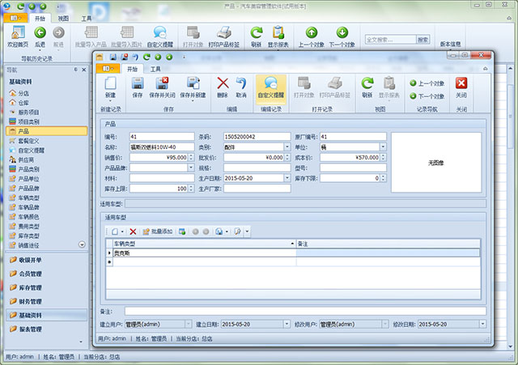Click 上一个对象 in main window ribbon
The width and height of the screenshot is (518, 365).
311,36
